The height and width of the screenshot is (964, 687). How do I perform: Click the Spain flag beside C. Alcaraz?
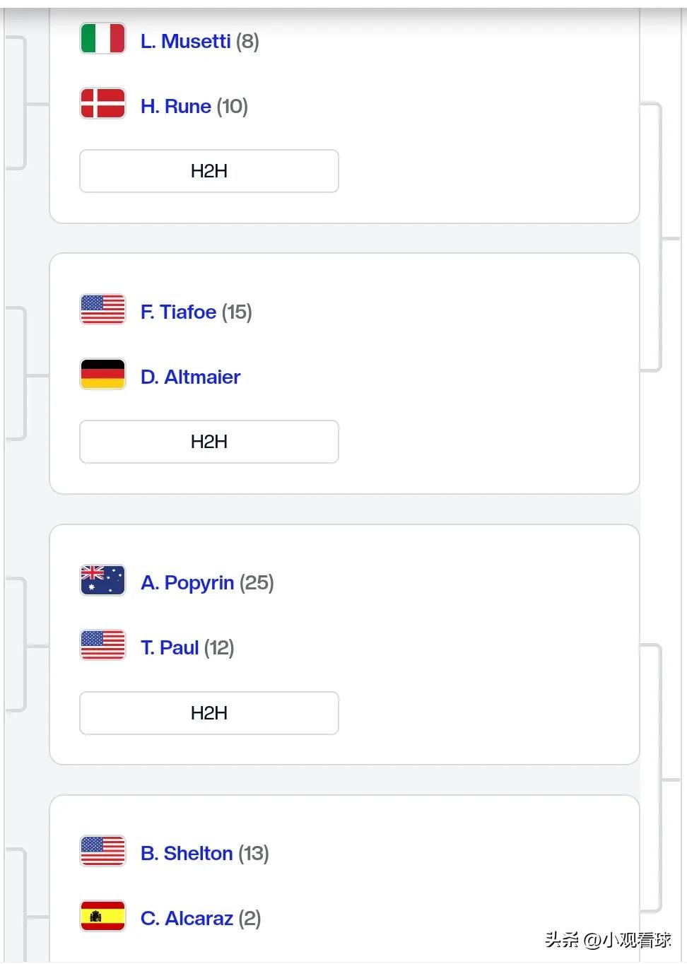click(x=103, y=916)
